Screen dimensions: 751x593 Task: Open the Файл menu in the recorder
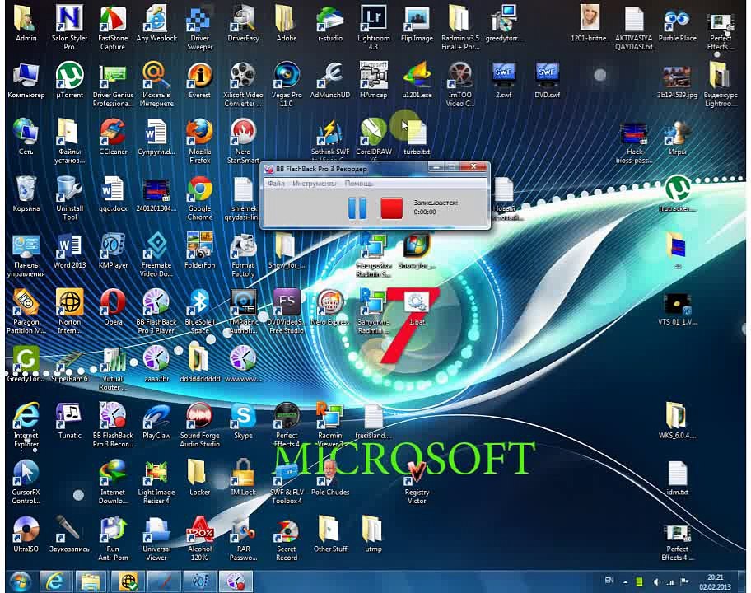tap(276, 184)
